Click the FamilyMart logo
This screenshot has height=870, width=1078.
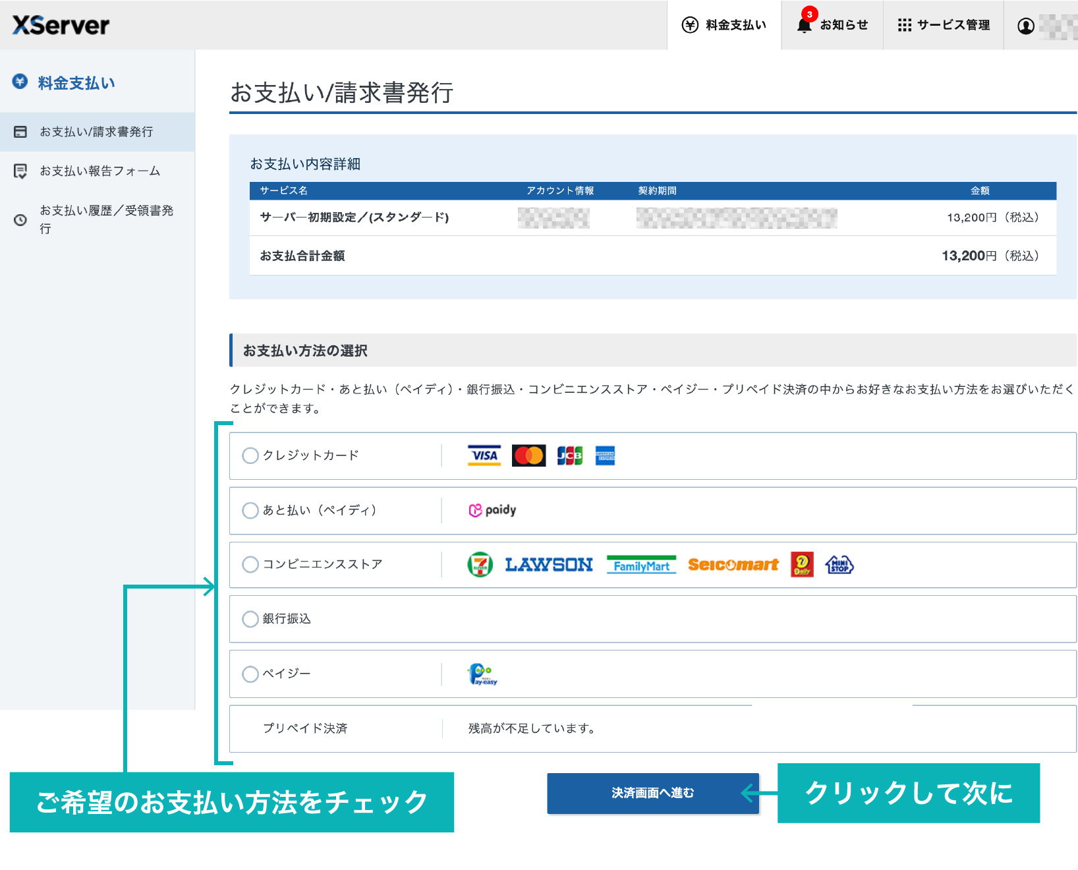click(x=641, y=565)
